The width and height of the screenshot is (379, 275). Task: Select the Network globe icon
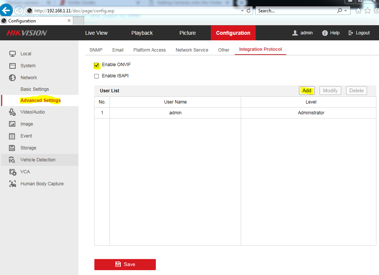(12, 78)
